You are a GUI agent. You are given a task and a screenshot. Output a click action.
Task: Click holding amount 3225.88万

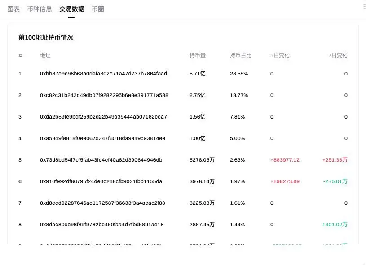coord(202,203)
